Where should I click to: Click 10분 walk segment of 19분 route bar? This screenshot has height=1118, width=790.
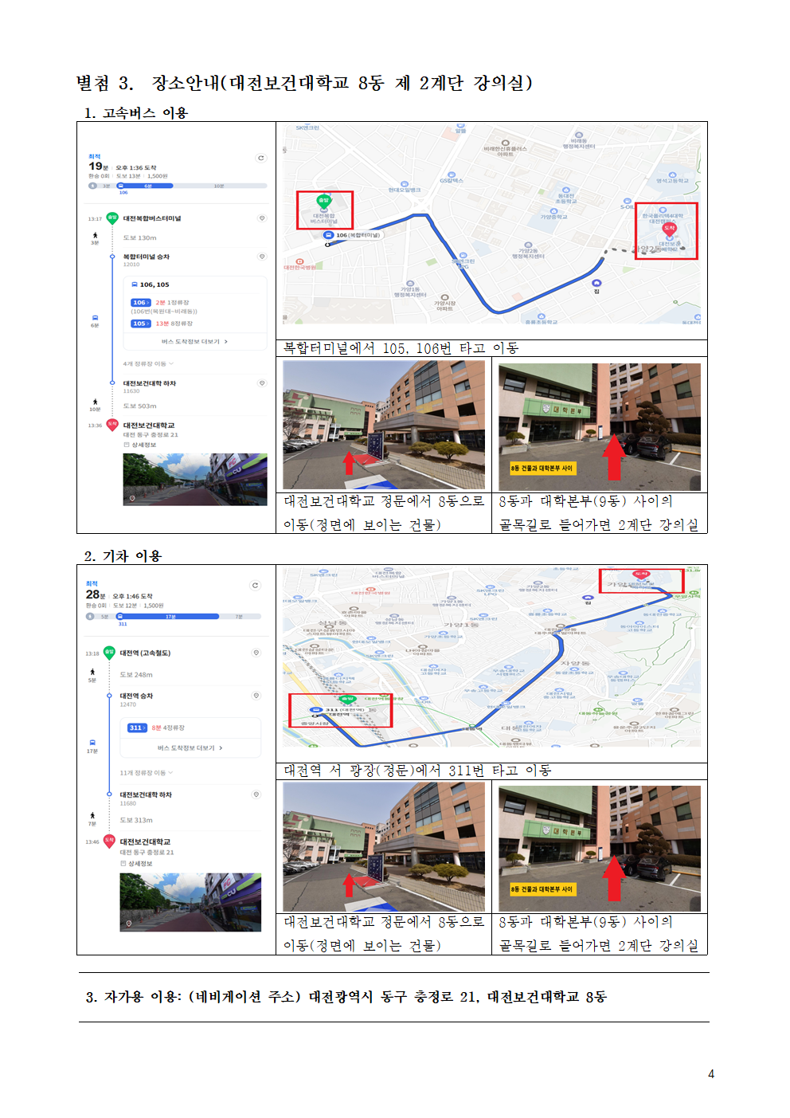coord(220,186)
